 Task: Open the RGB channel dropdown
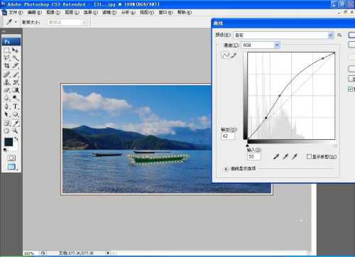tap(261, 45)
